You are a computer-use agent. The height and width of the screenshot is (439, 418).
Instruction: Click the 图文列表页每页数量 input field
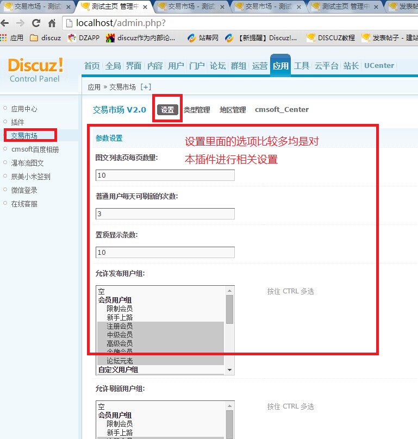165,175
